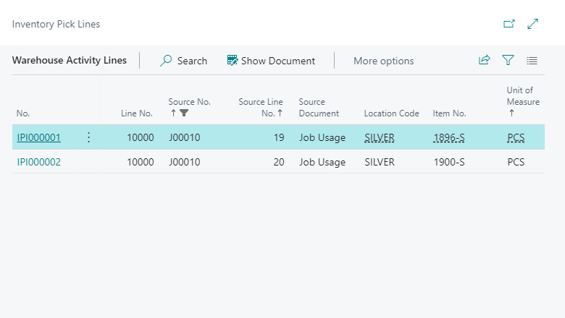The height and width of the screenshot is (318, 565).
Task: Select Line No. 10000 in IPI000002 row
Action: pos(141,162)
